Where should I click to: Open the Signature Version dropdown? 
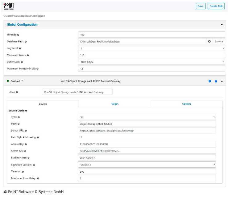coord(147,165)
